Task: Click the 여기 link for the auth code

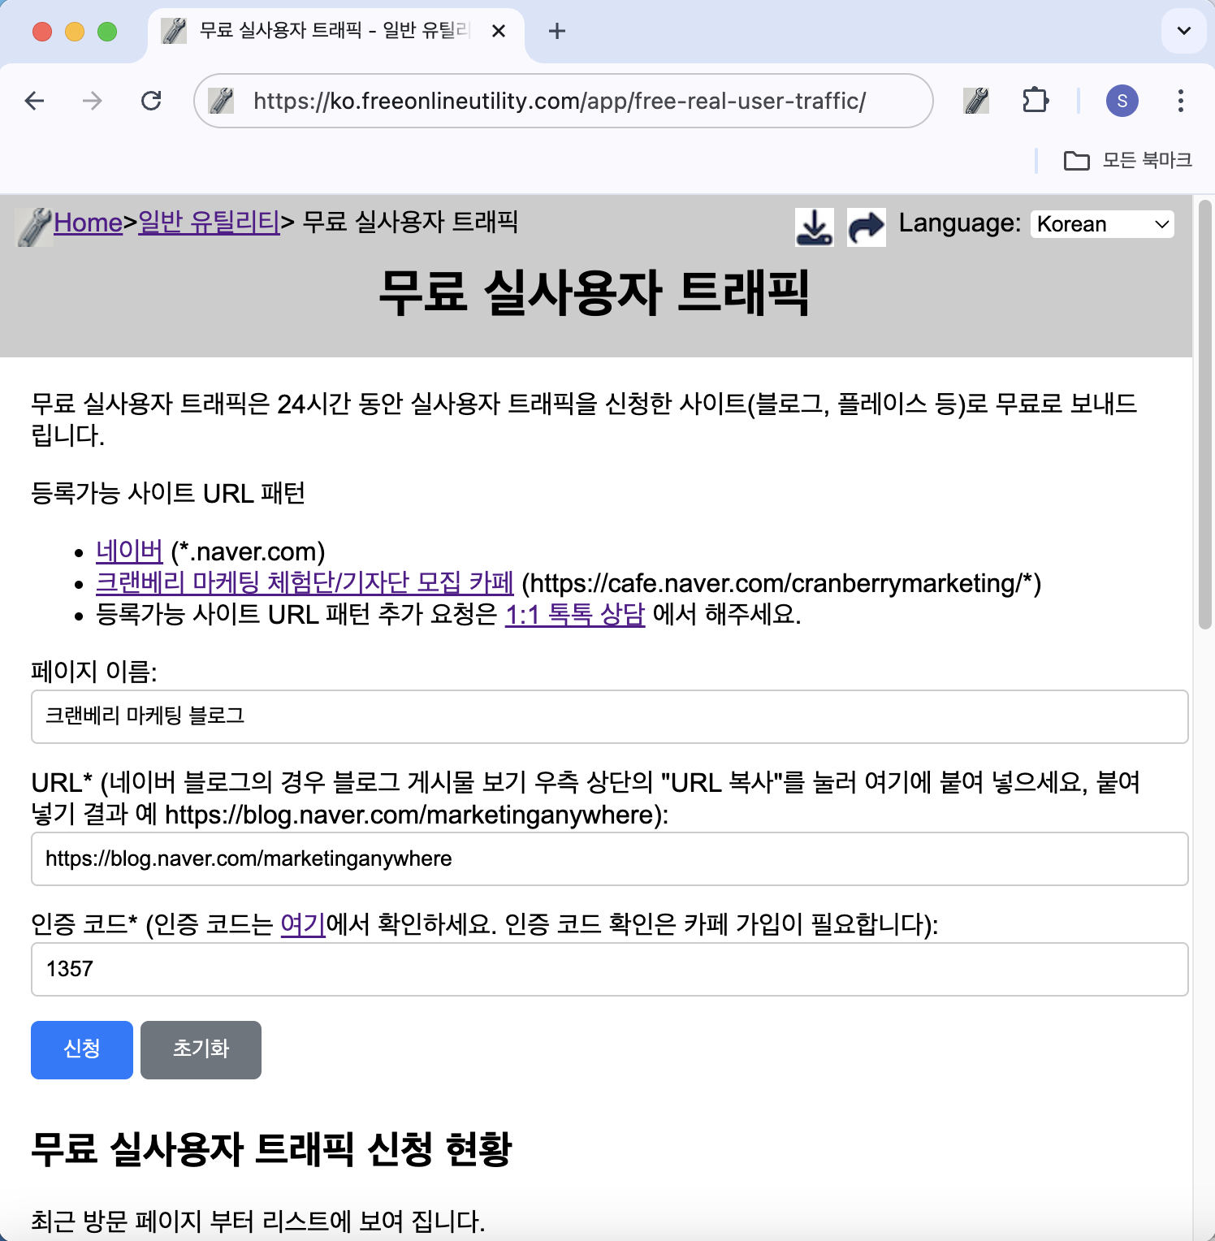Action: tap(303, 924)
